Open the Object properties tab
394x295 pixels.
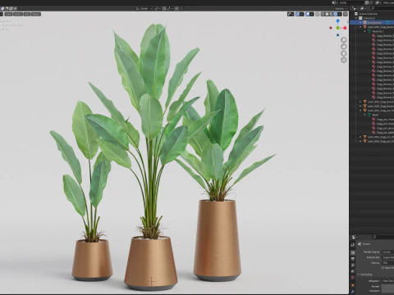coord(353,285)
